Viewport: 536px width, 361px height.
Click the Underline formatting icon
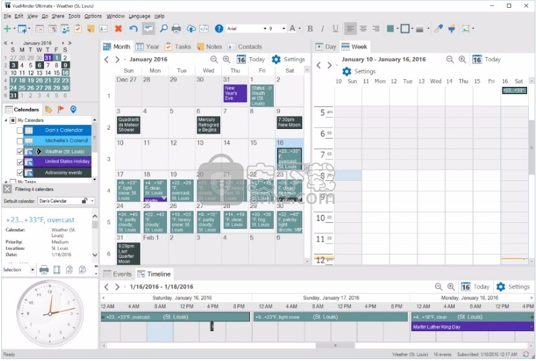(335, 29)
